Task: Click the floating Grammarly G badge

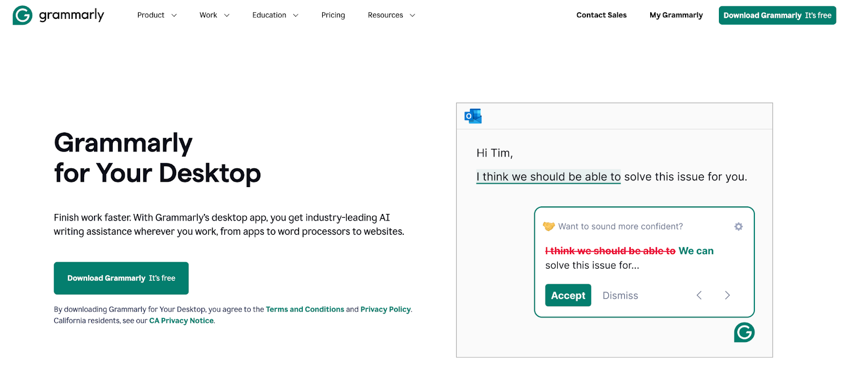Action: [744, 332]
